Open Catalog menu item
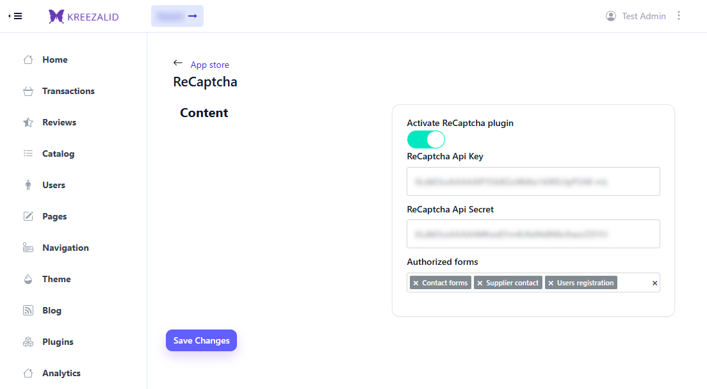 click(x=58, y=154)
